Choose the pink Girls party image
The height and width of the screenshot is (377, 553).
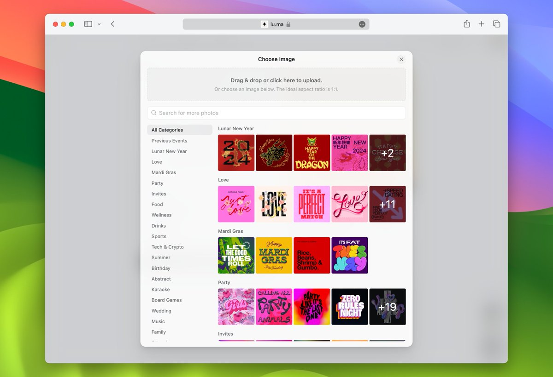pos(236,307)
